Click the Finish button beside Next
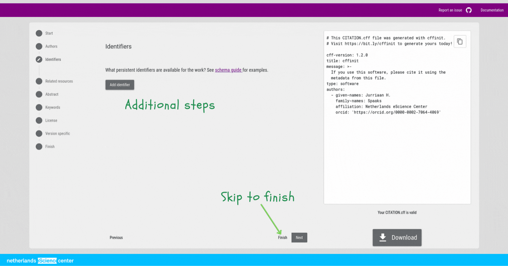 pos(283,237)
